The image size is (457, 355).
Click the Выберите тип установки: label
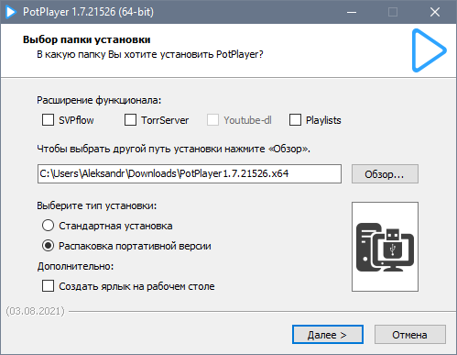(97, 205)
